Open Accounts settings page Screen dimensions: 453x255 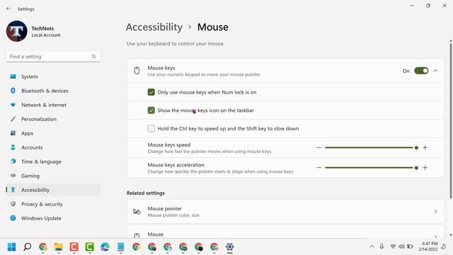click(x=53, y=147)
